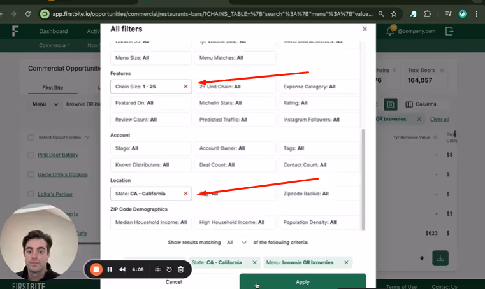Image resolution: width=485 pixels, height=289 pixels.
Task: Download results with the green download button
Action: (x=440, y=258)
